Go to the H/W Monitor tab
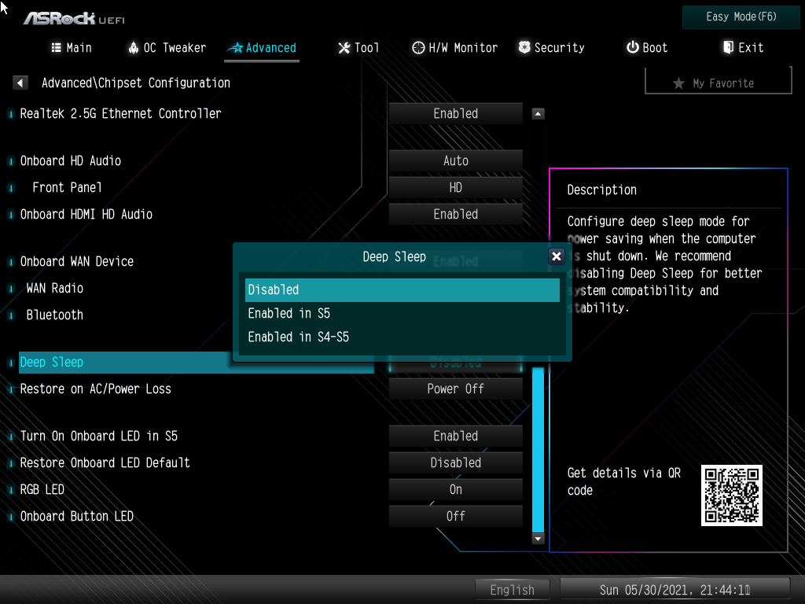Viewport: 805px width, 604px height. pyautogui.click(x=455, y=48)
